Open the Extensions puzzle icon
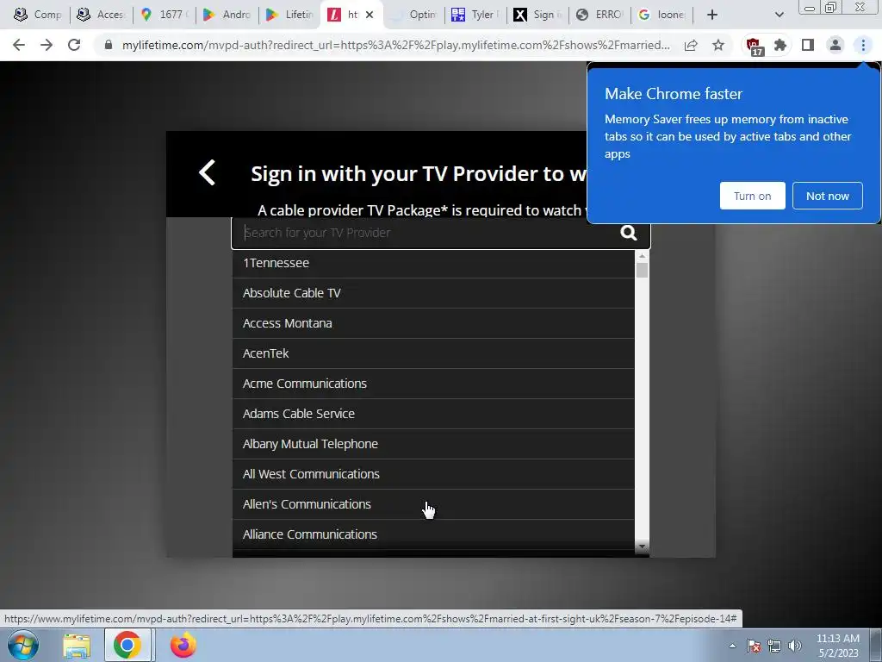The width and height of the screenshot is (882, 662). point(780,45)
